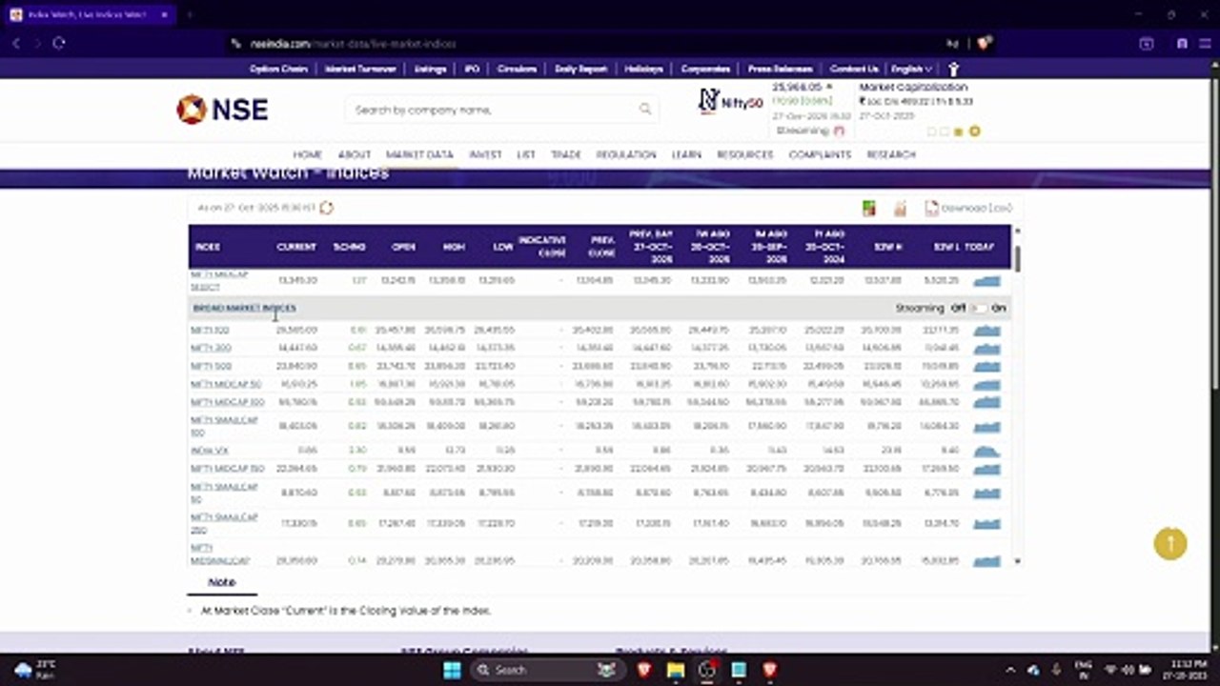
Task: Sort the table by the CURRENT column header
Action: point(295,247)
